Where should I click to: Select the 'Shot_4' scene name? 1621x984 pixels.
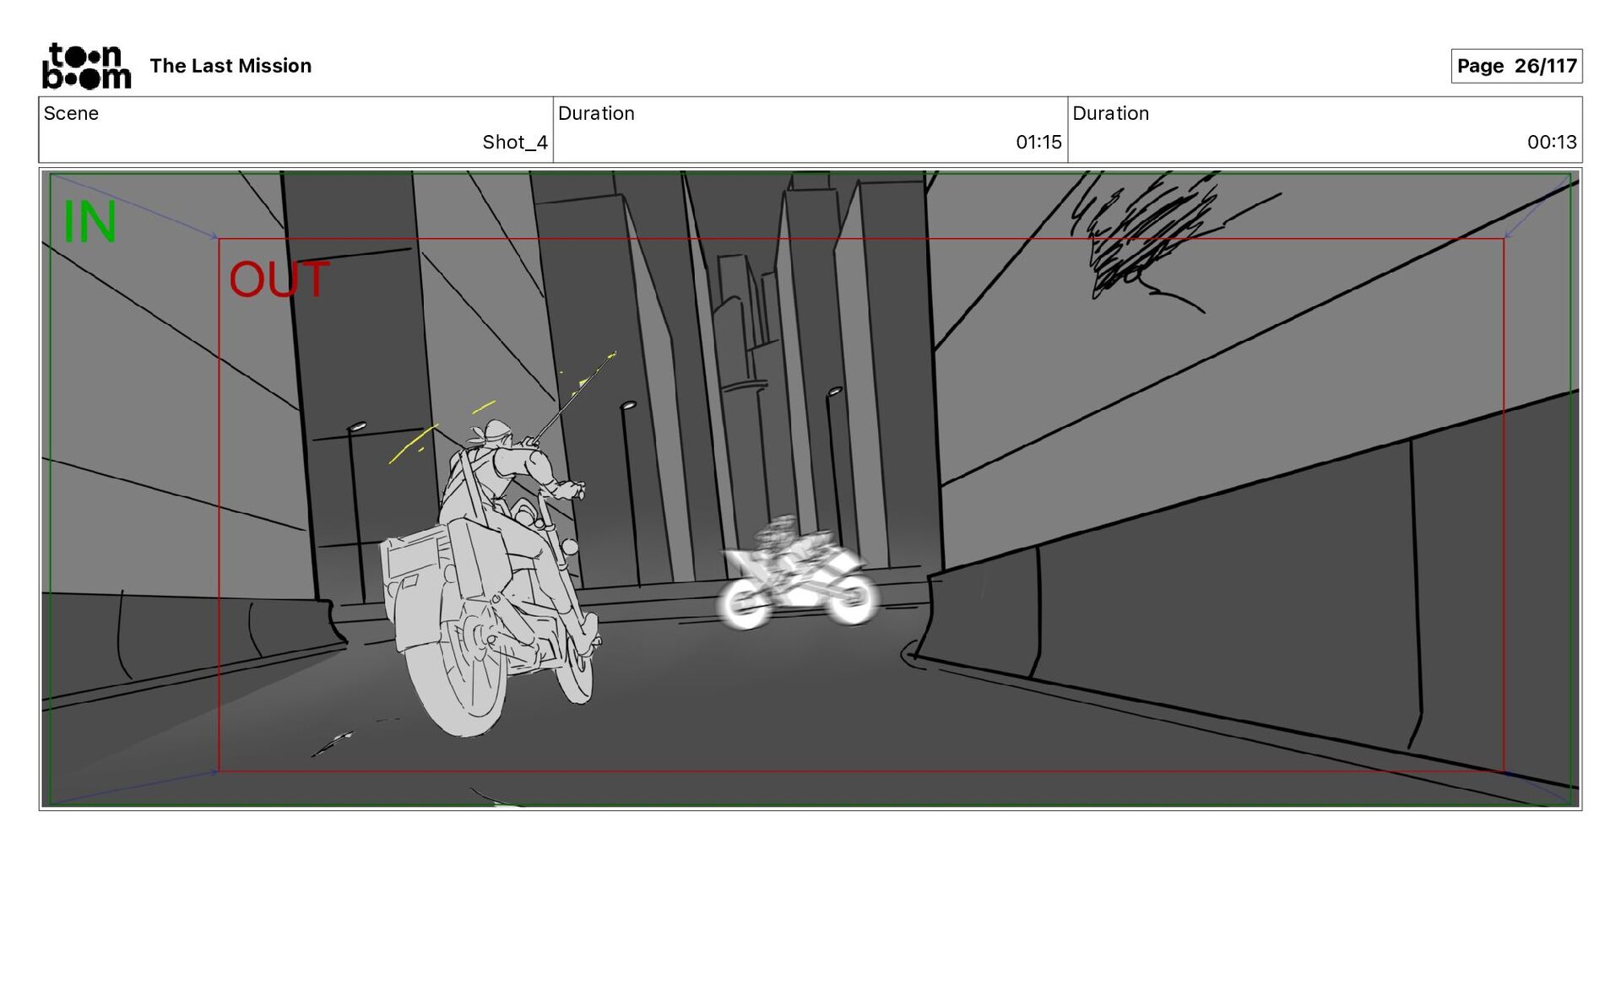515,142
